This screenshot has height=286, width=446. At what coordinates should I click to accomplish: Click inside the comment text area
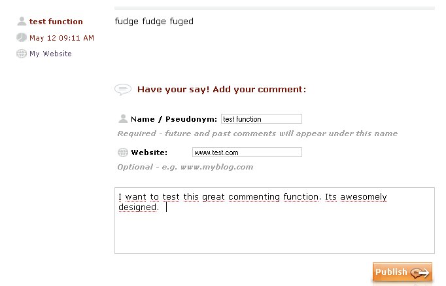(274, 229)
